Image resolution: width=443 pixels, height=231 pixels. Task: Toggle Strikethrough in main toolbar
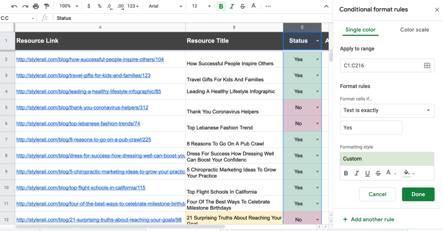pos(243,6)
